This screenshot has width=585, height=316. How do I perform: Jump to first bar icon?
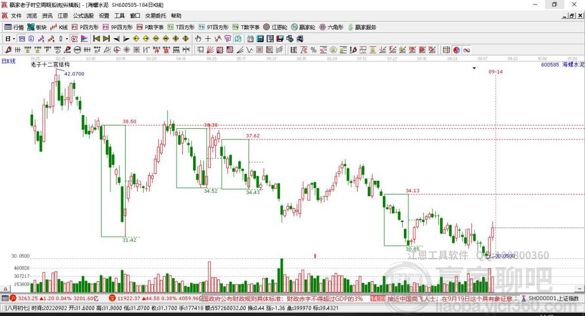pyautogui.click(x=96, y=39)
